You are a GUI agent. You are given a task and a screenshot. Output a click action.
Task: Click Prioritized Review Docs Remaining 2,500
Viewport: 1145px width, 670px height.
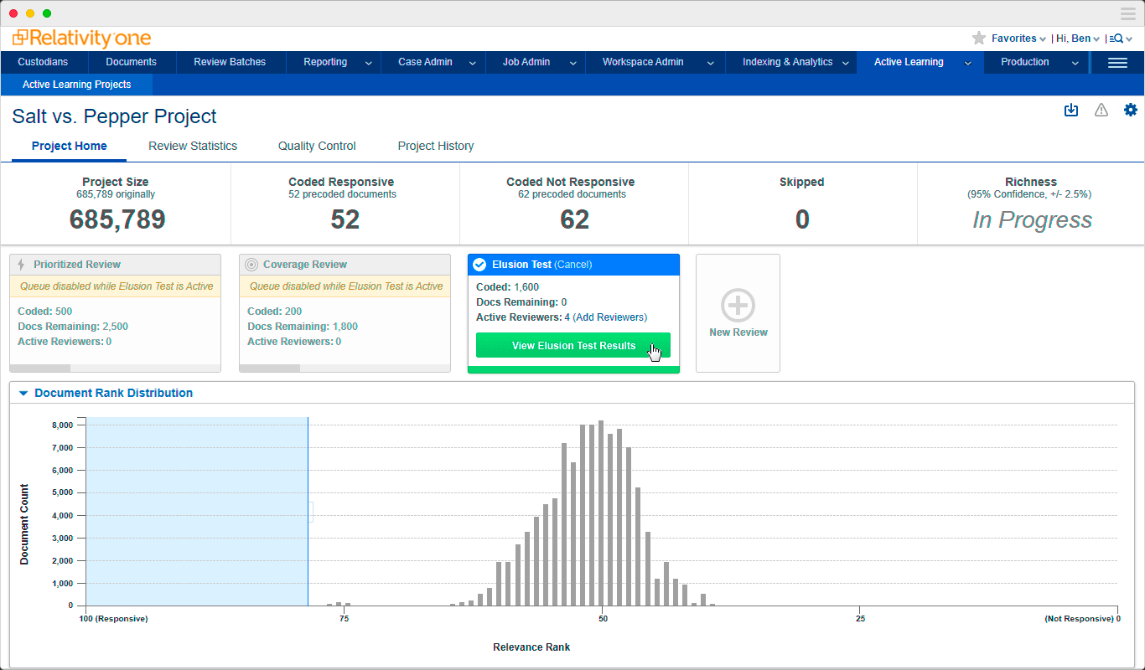[73, 327]
